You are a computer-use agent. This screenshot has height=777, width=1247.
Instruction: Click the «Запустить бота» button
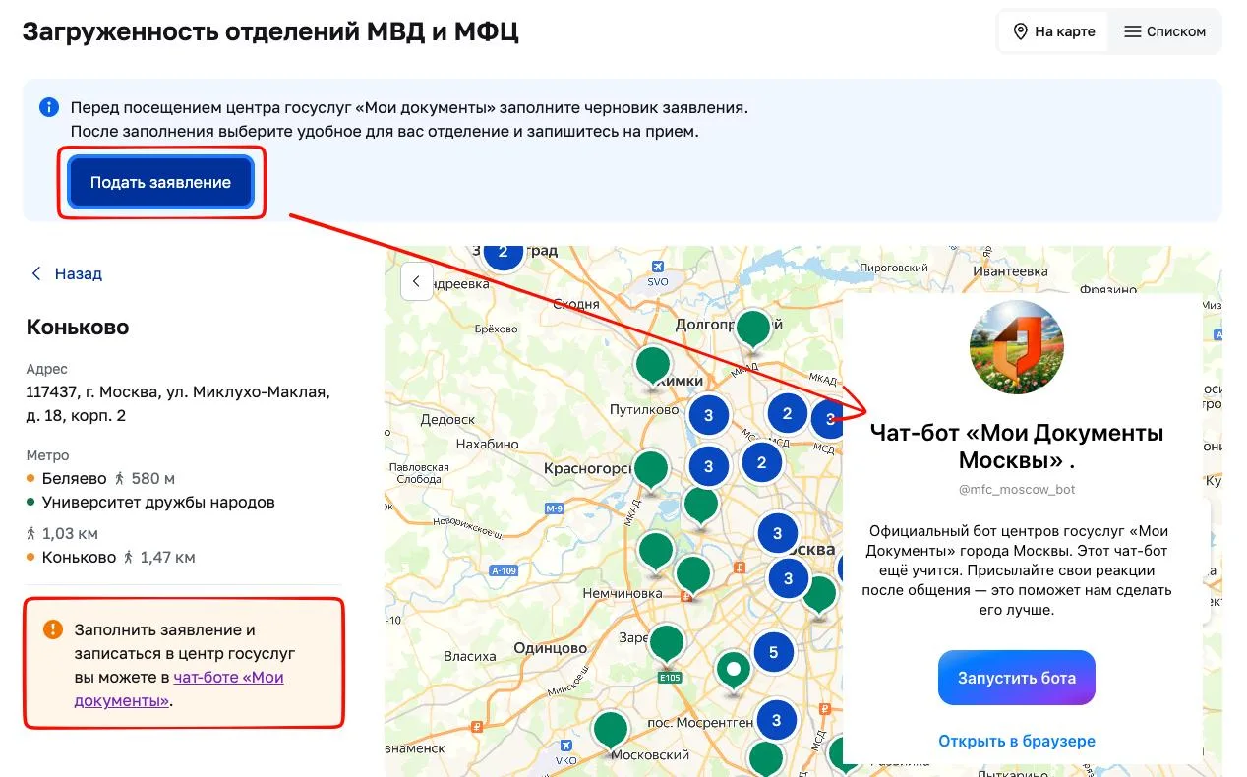(x=1016, y=678)
